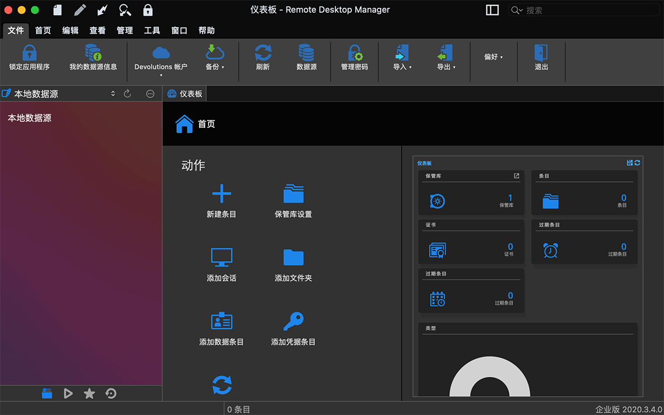Image resolution: width=664 pixels, height=415 pixels.
Task: Open the sidebar more options (…) menu
Action: point(150,94)
